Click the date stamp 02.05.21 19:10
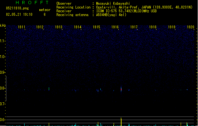 (x=19, y=14)
